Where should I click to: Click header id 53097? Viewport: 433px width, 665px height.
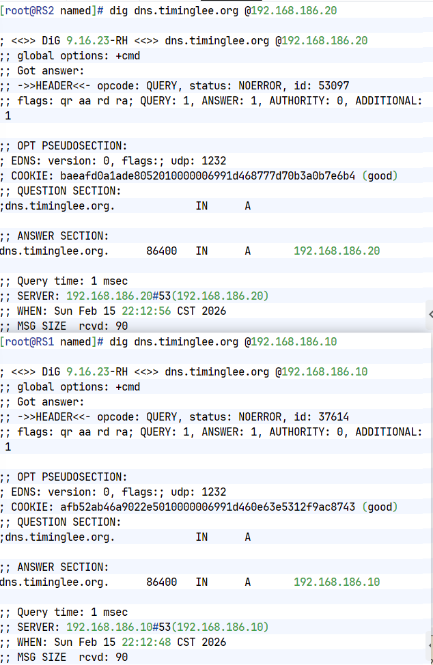pyautogui.click(x=334, y=86)
